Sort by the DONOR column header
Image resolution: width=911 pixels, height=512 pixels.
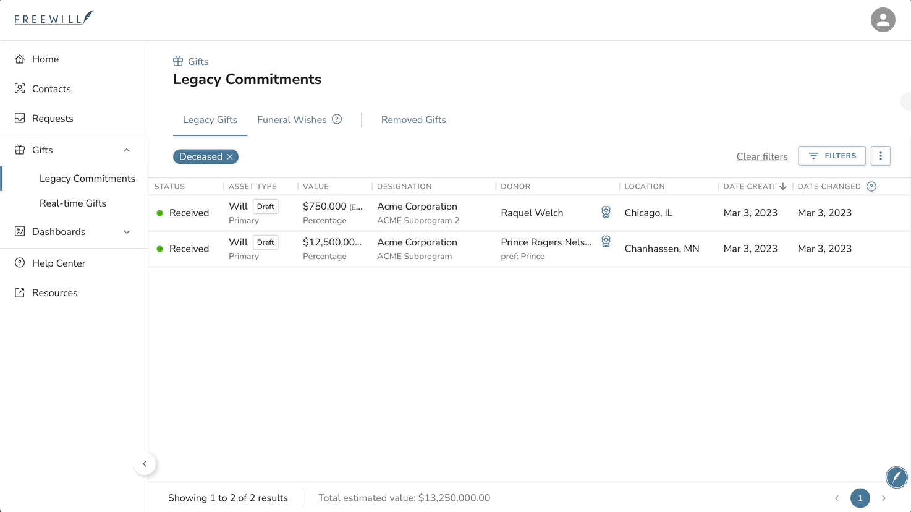pyautogui.click(x=515, y=186)
